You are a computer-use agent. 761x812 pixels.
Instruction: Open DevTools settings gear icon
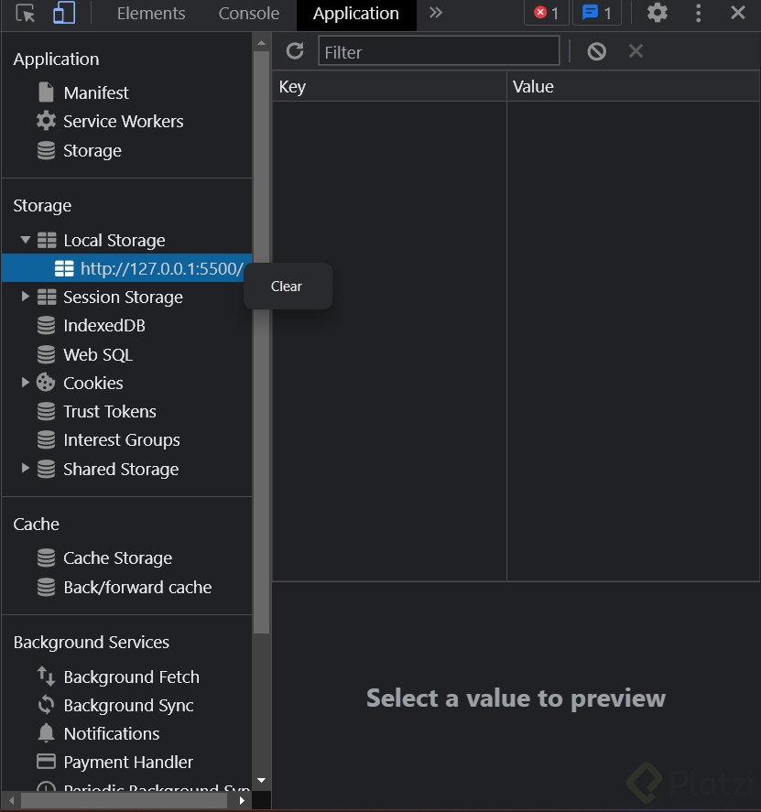pyautogui.click(x=658, y=14)
